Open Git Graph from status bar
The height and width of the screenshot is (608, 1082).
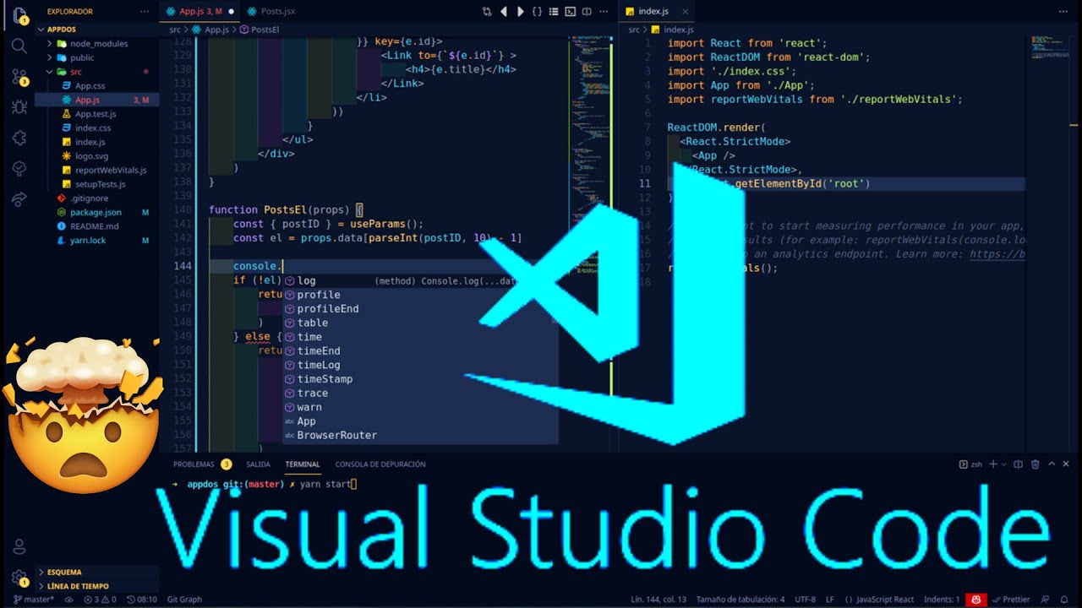(184, 600)
